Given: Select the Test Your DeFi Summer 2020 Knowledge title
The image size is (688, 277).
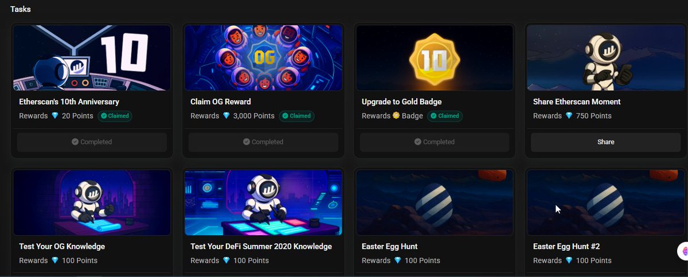Looking at the screenshot, I should [x=261, y=247].
